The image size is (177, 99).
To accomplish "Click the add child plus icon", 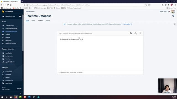I will [131, 33].
